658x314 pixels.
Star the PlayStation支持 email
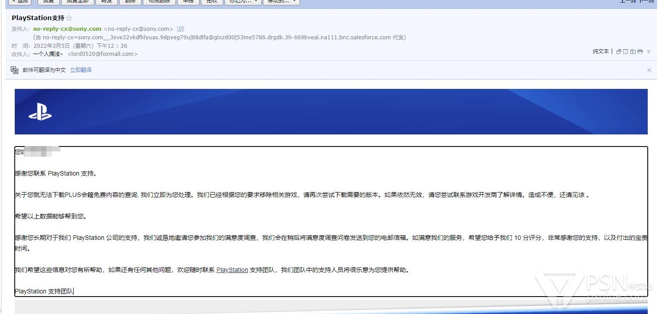(x=69, y=18)
